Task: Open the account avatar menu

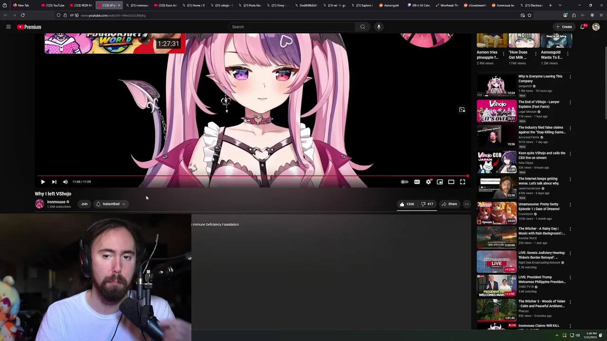Action: coord(596,27)
